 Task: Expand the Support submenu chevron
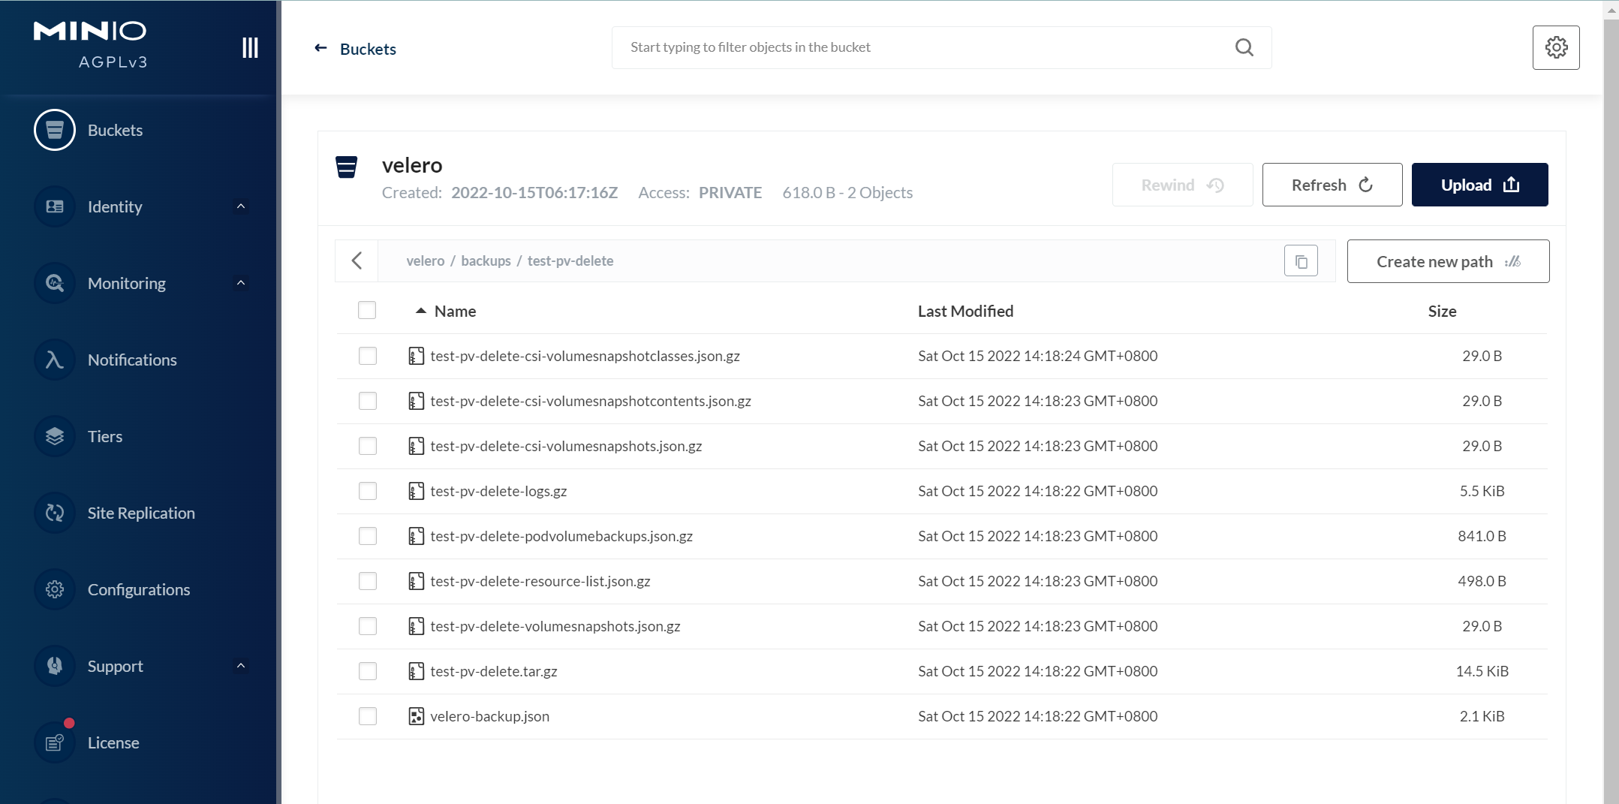click(241, 666)
